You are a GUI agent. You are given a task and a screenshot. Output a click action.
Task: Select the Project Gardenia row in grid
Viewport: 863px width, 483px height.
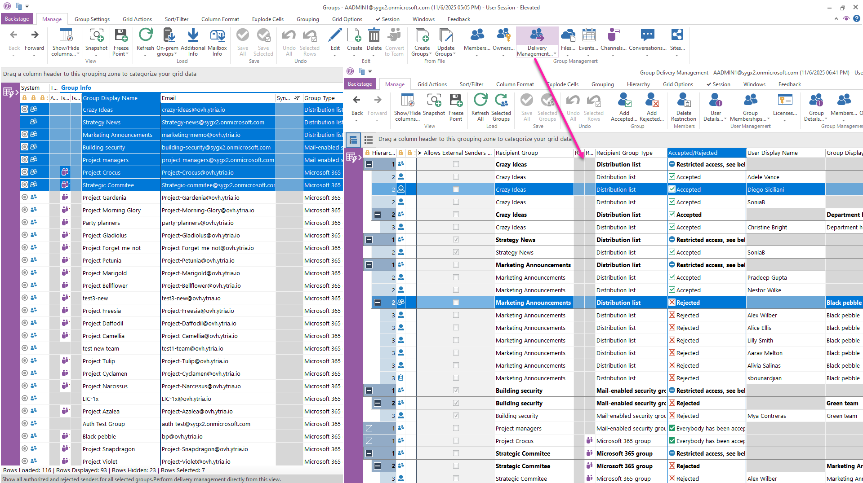tap(104, 198)
